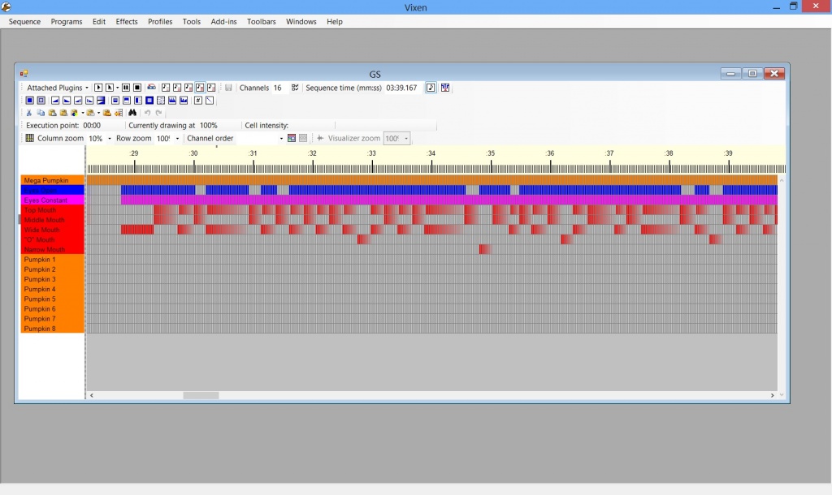Open the Add-ins menu

223,21
